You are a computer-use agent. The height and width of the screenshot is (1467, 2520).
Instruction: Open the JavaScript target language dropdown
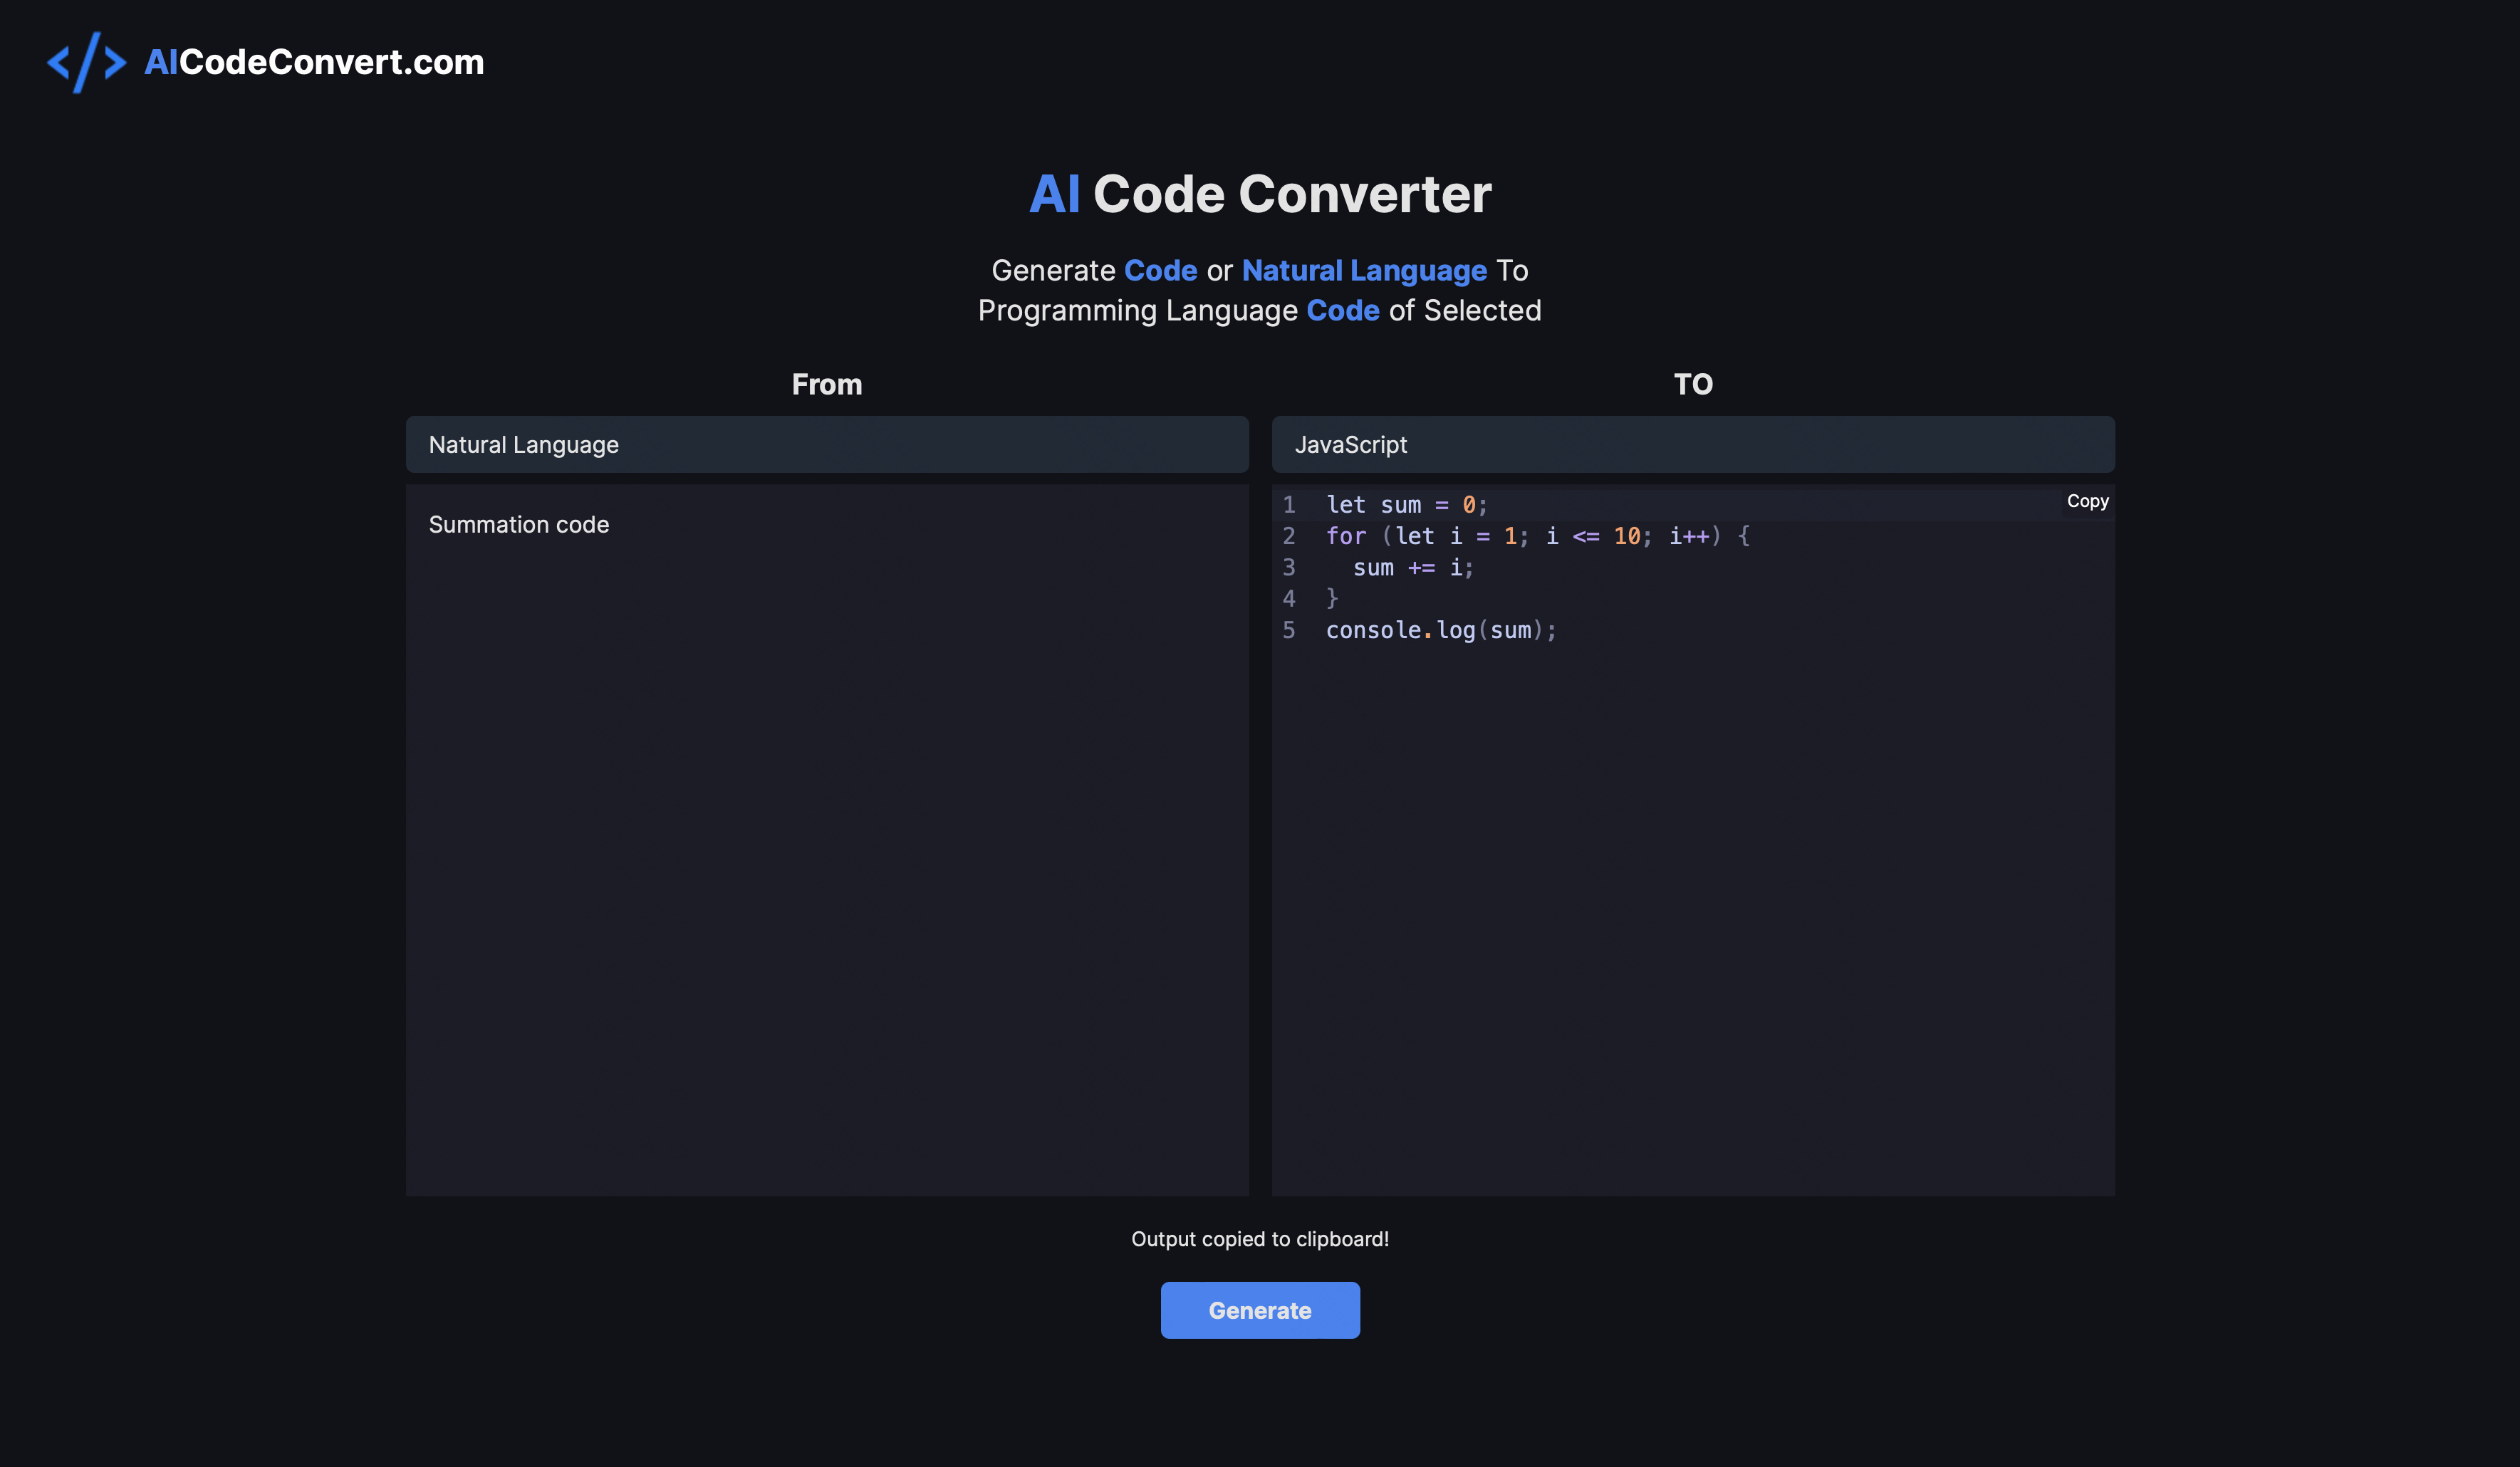pos(1692,445)
